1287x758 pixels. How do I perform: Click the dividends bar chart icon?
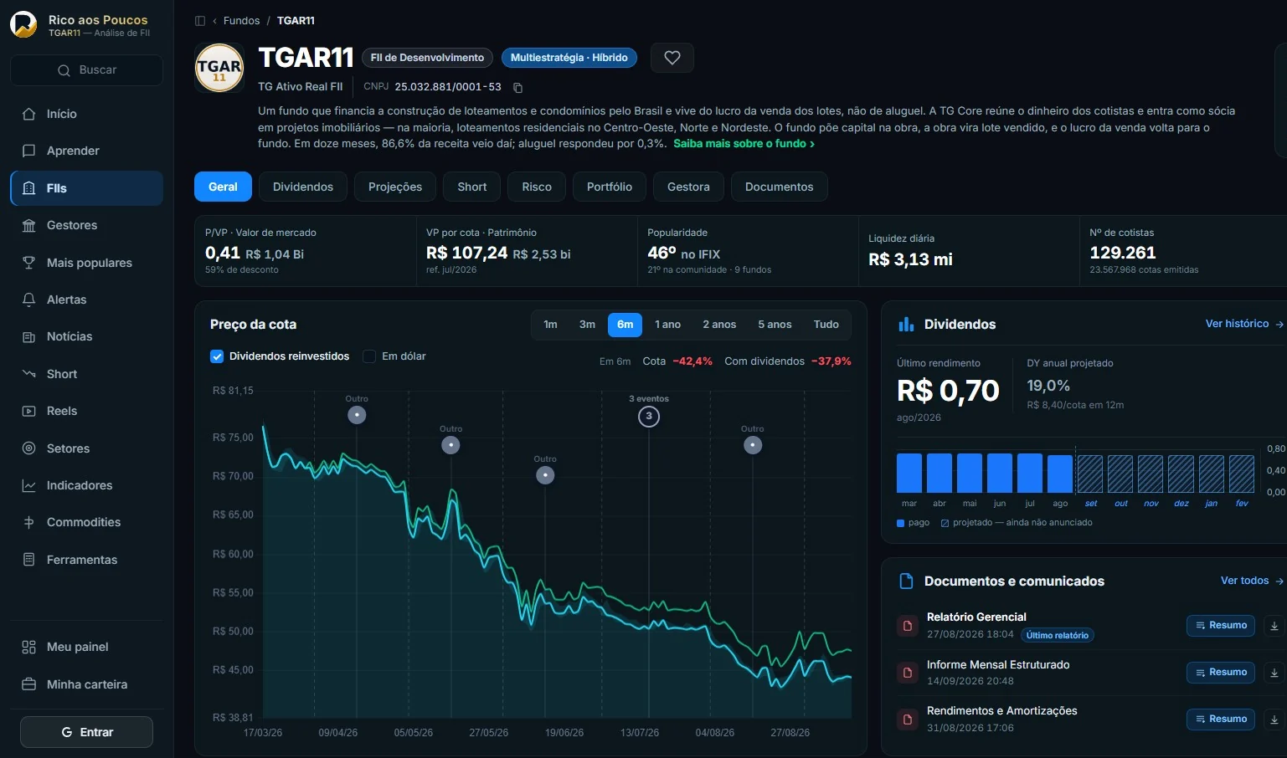906,325
